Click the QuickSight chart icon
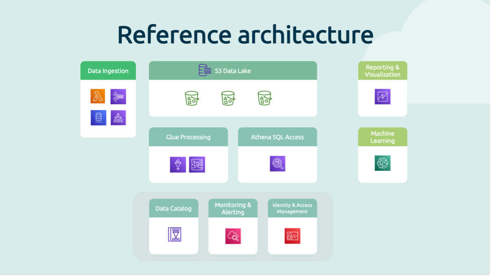Image resolution: width=491 pixels, height=277 pixels. (383, 96)
